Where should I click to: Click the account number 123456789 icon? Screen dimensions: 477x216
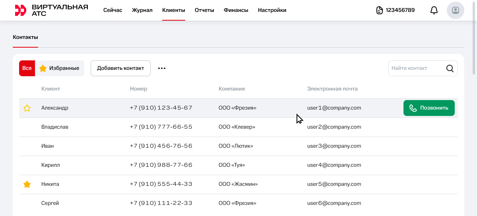(x=380, y=10)
